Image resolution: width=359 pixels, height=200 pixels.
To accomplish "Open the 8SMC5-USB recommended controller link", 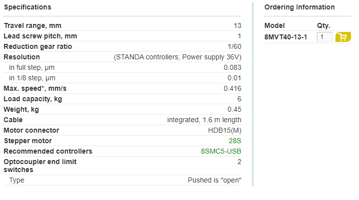I will 221,151.
